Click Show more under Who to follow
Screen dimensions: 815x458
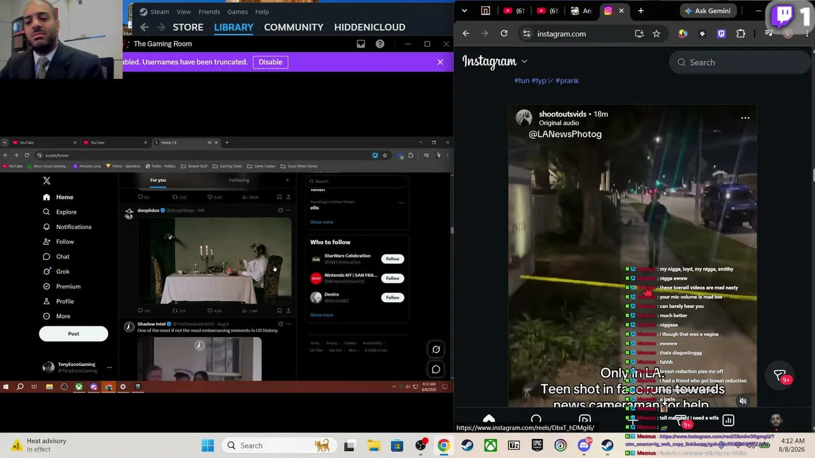click(x=322, y=315)
